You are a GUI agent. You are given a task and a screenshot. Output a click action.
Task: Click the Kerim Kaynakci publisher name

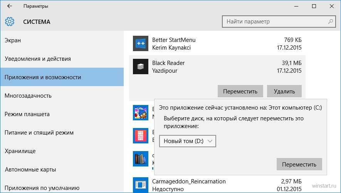pyautogui.click(x=171, y=48)
